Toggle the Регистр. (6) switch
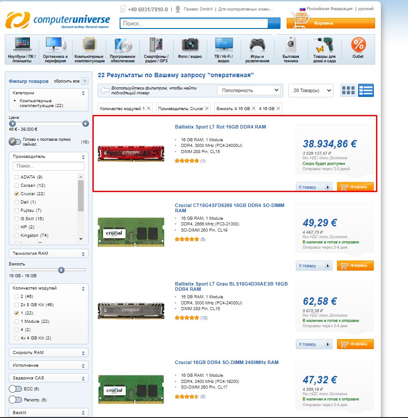 [15, 400]
